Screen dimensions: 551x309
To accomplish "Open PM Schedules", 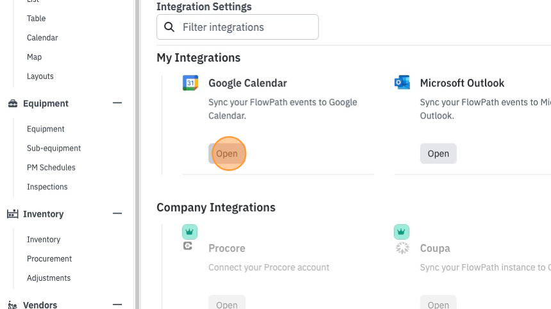I will coord(51,167).
